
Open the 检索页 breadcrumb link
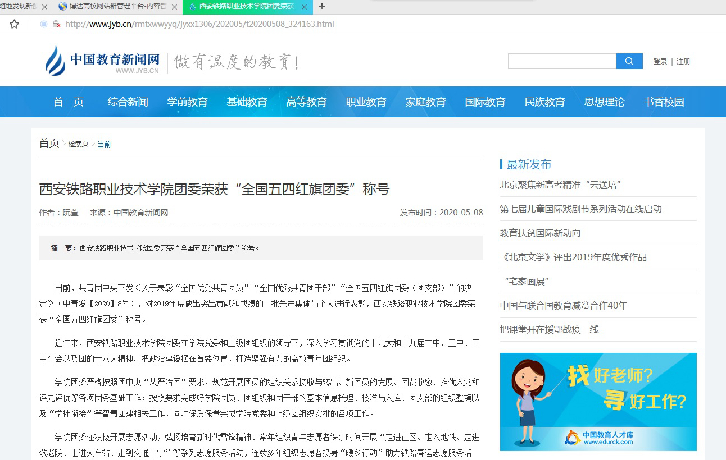point(78,144)
